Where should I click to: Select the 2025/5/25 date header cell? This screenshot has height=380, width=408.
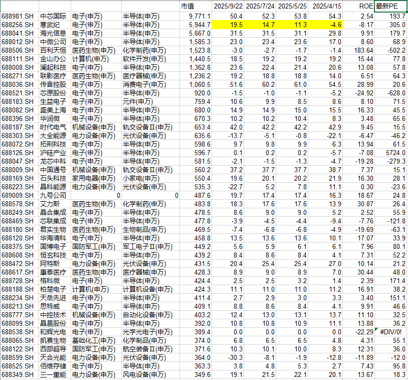click(x=292, y=6)
